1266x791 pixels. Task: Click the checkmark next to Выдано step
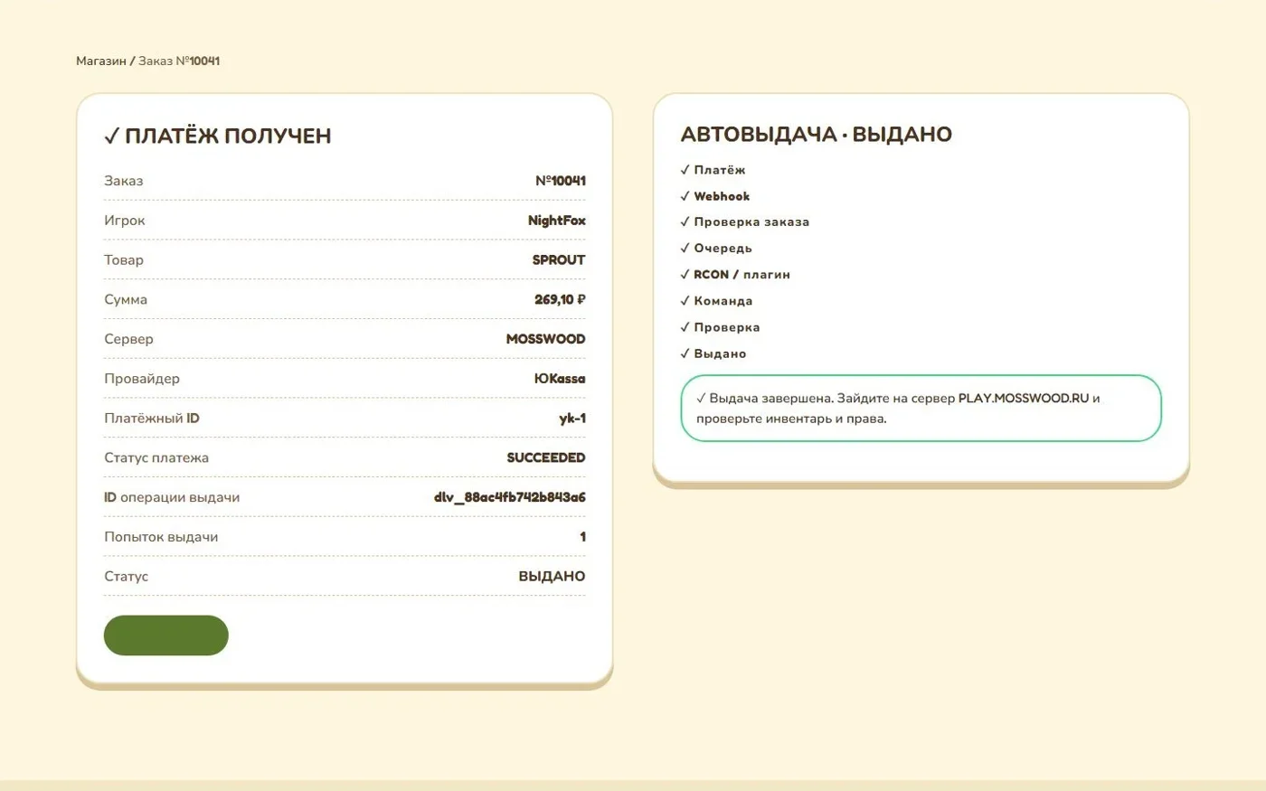pyautogui.click(x=685, y=354)
